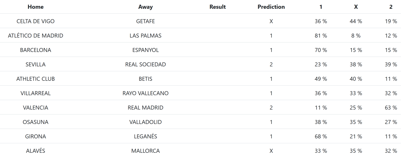Click the 81 % home win probability
This screenshot has height=156, width=401.
[321, 35]
